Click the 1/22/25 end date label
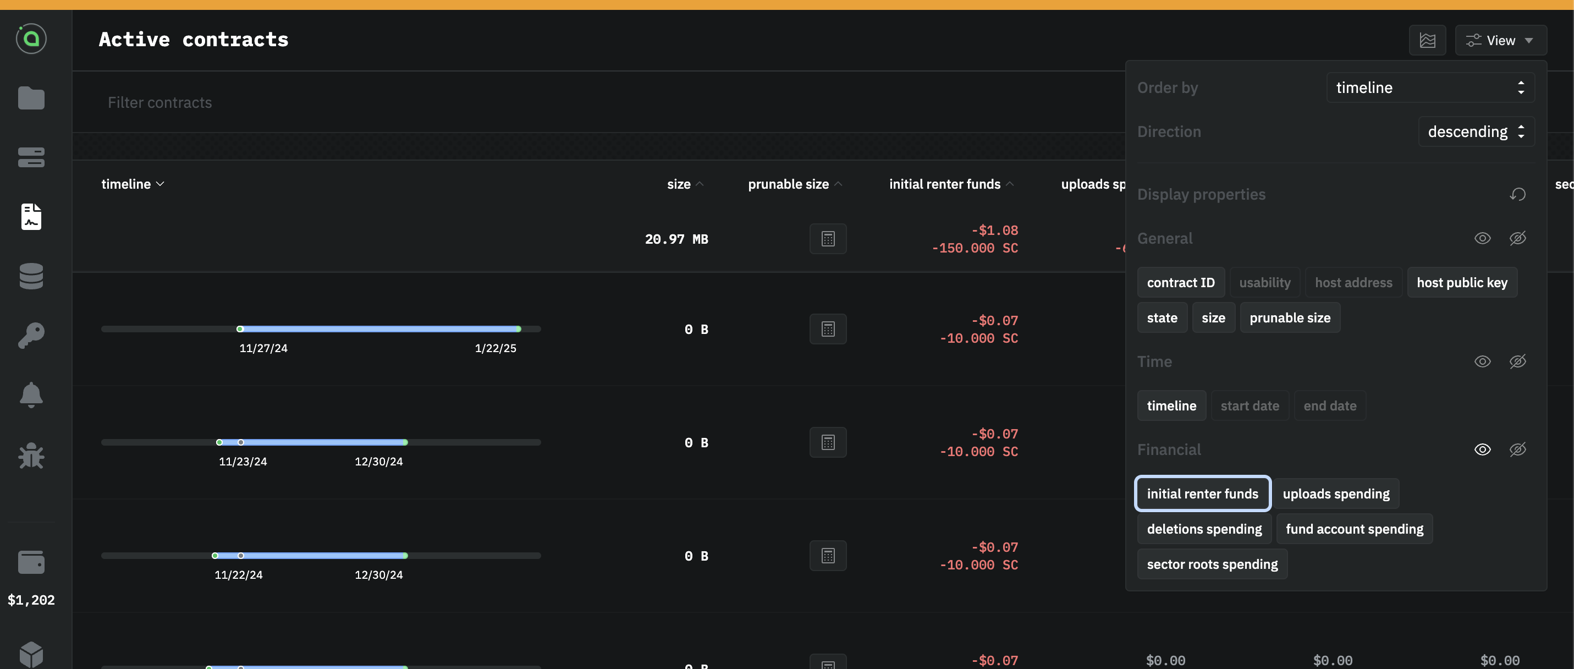 pos(496,348)
